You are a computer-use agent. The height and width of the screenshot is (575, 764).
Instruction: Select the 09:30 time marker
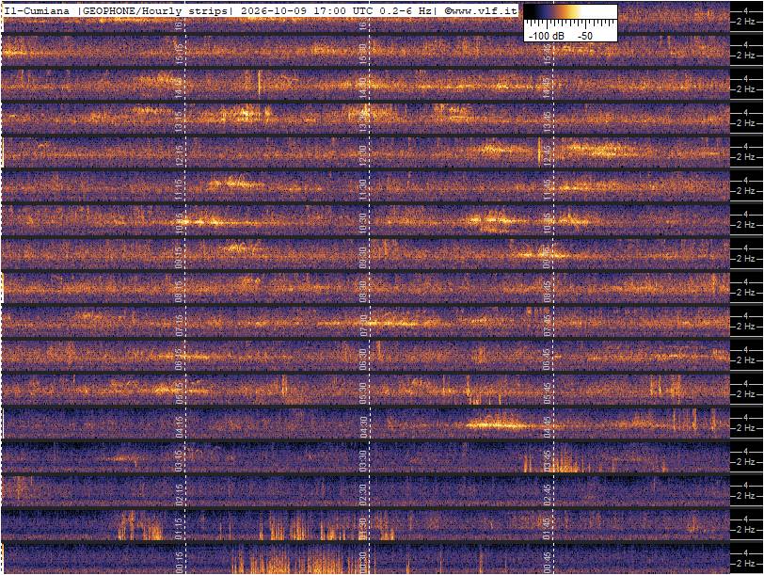(x=362, y=258)
